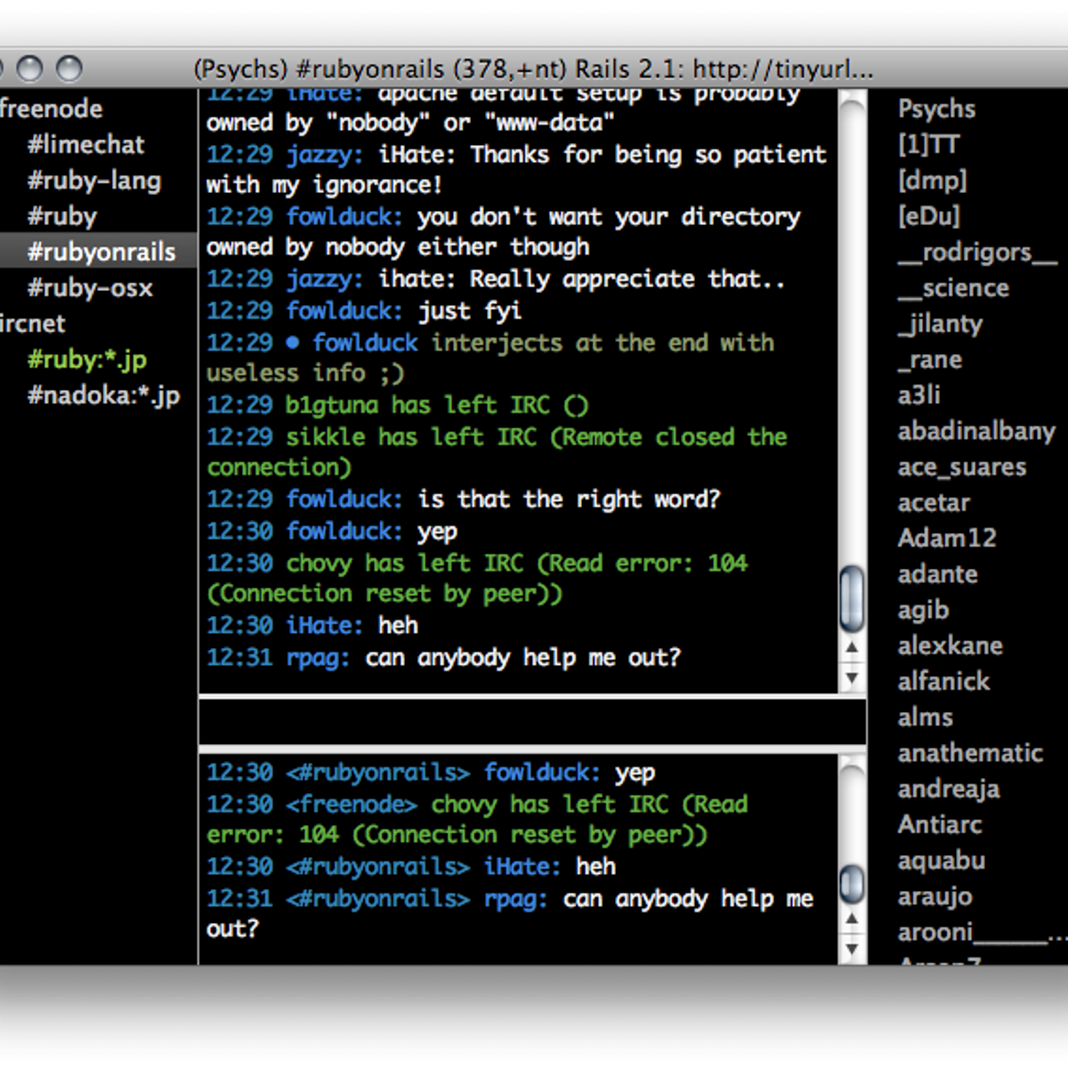Select Antiarc from the user list

940,824
